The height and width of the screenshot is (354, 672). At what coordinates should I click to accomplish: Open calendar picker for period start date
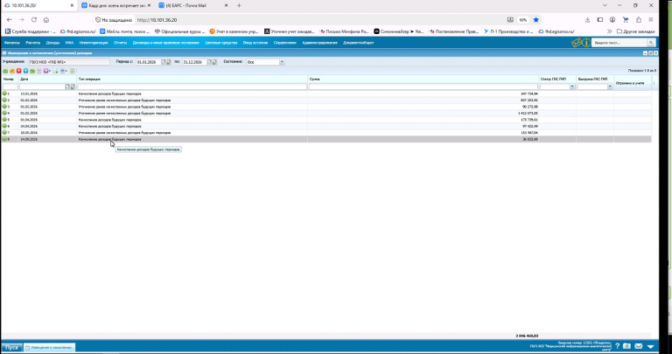tap(164, 62)
